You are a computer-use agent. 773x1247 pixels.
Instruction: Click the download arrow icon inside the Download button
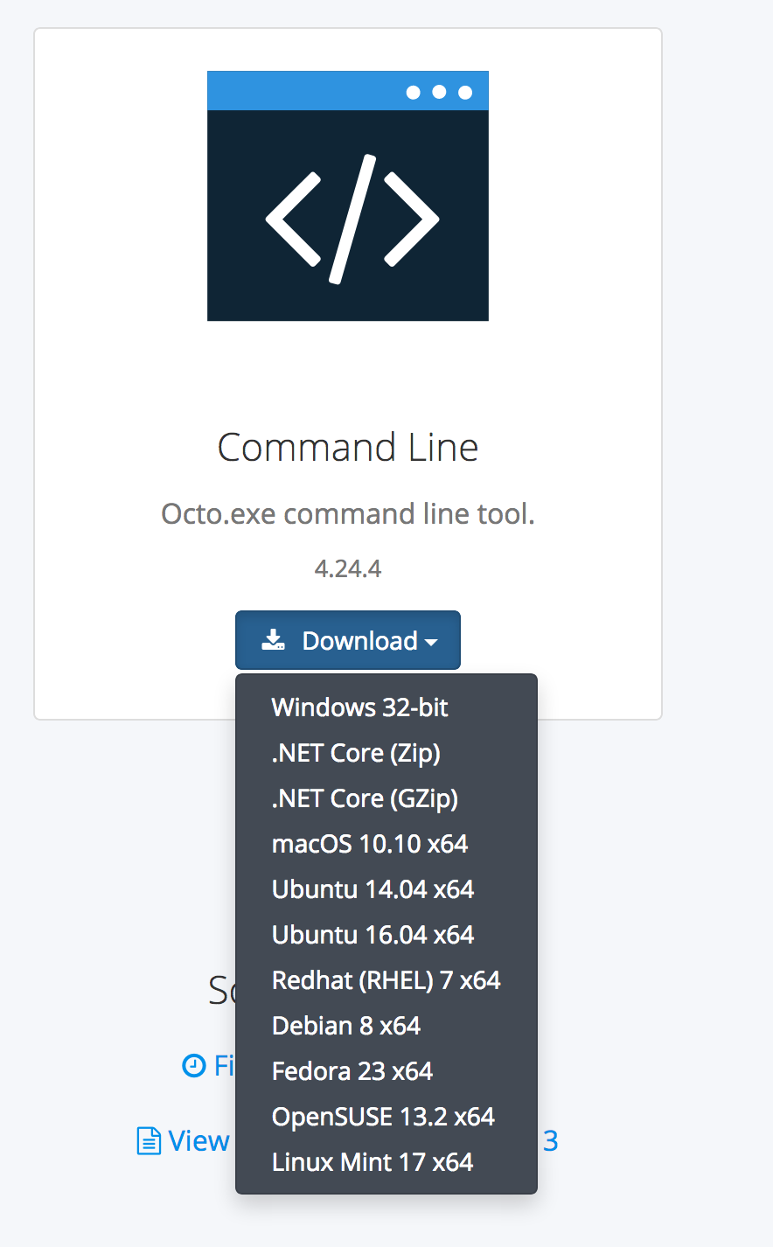point(273,640)
